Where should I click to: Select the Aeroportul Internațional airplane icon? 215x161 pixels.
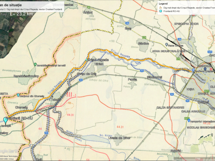(189, 120)
